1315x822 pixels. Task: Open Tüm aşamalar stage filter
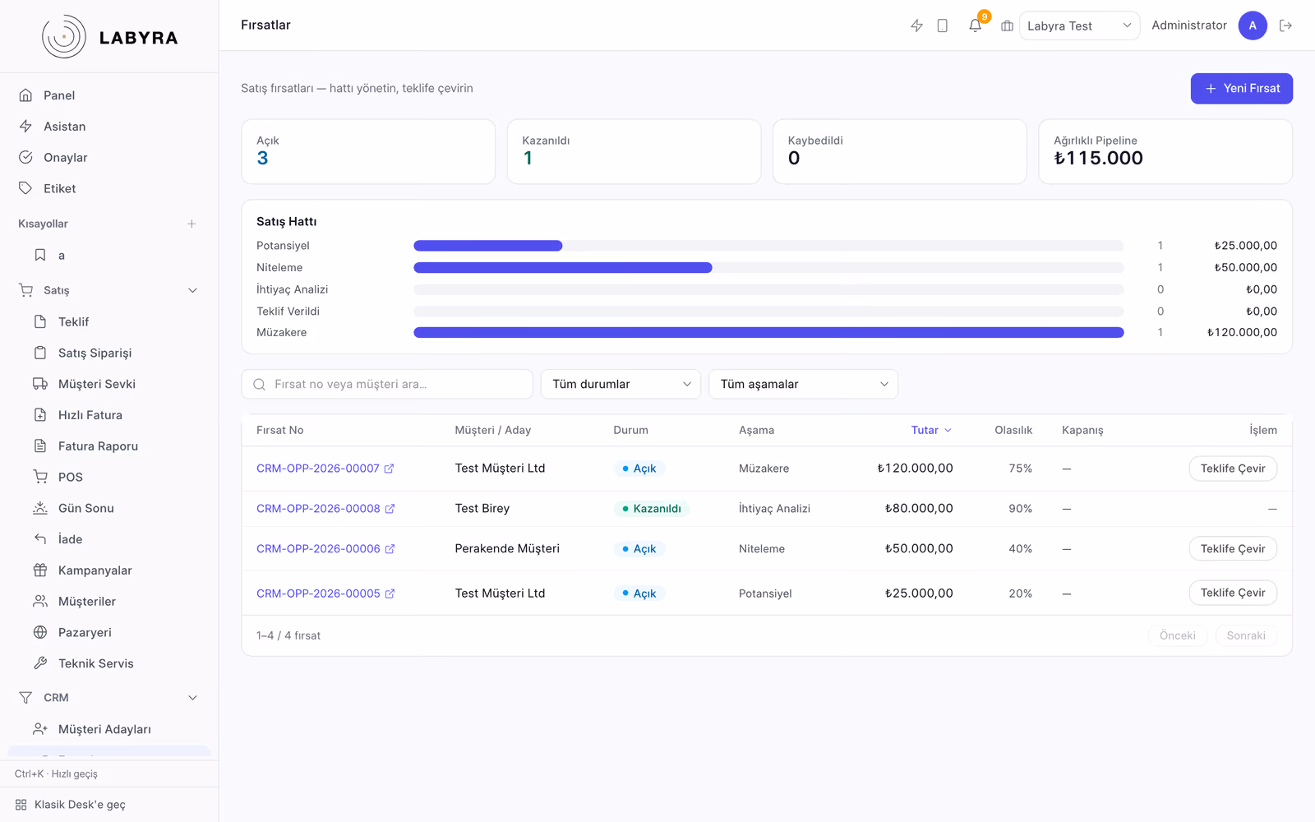click(803, 384)
